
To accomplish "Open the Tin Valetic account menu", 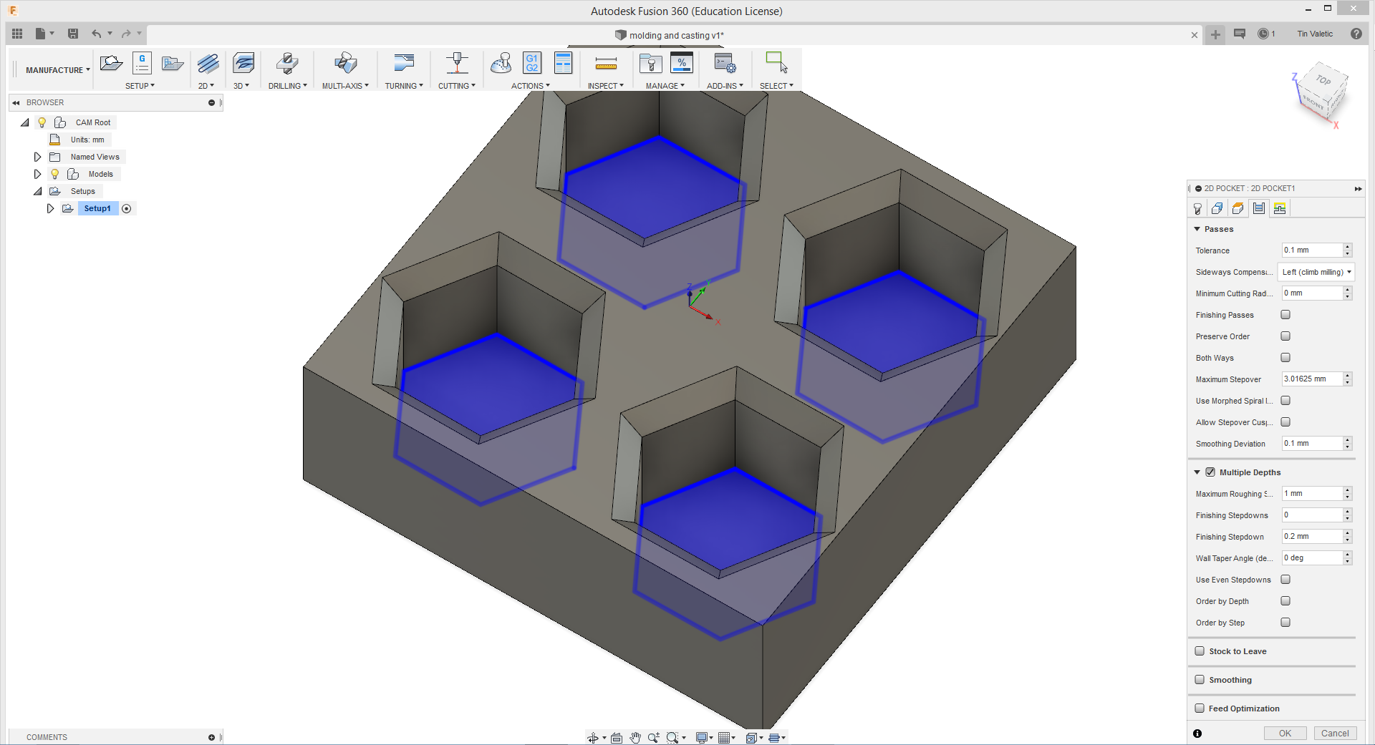I will point(1315,34).
